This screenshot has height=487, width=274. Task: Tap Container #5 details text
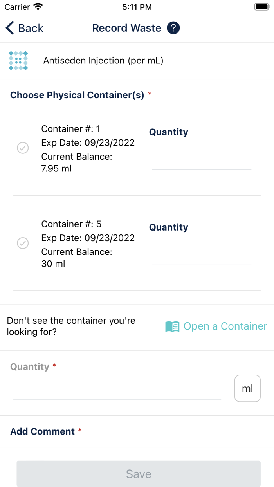pyautogui.click(x=88, y=244)
